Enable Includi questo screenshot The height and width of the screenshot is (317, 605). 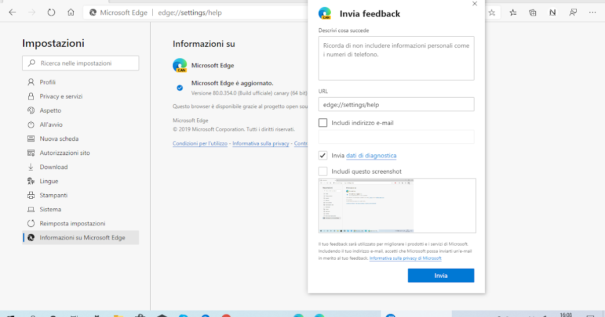point(323,171)
